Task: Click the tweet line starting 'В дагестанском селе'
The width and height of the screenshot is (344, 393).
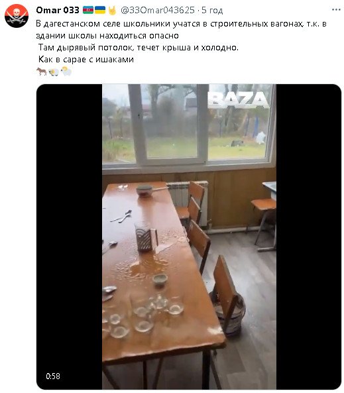Action: [181, 24]
